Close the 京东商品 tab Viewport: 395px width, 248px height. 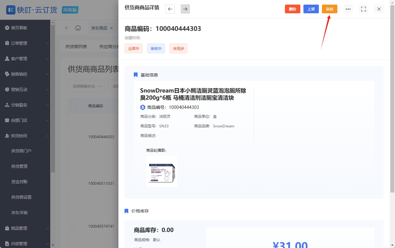tap(111, 28)
